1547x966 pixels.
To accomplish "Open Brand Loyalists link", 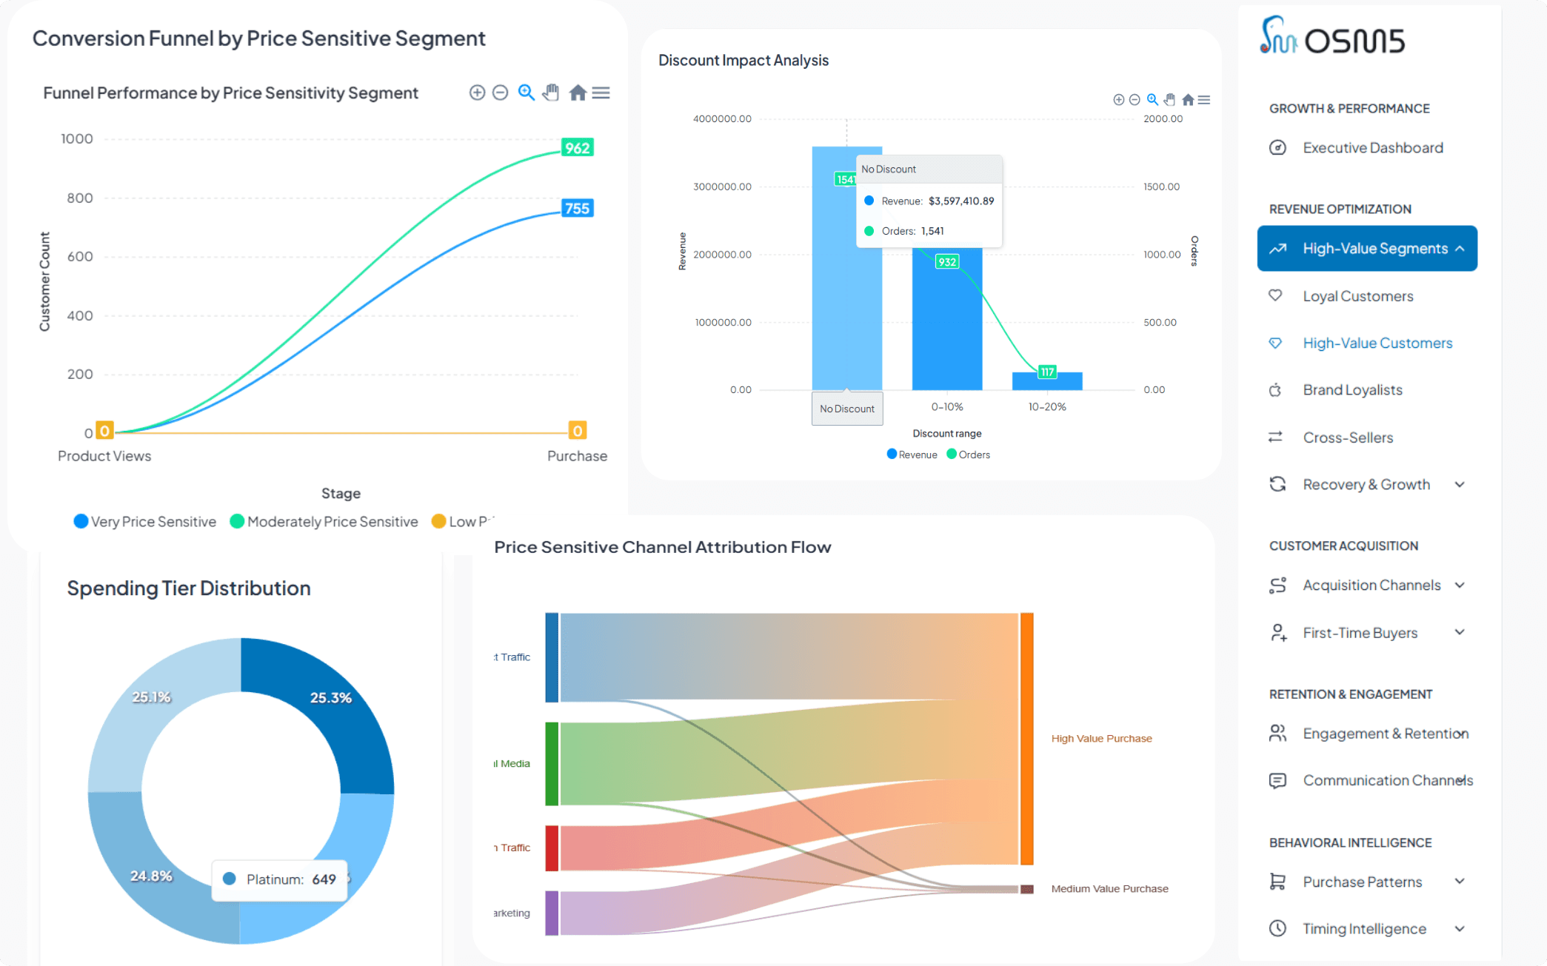I will pos(1352,390).
